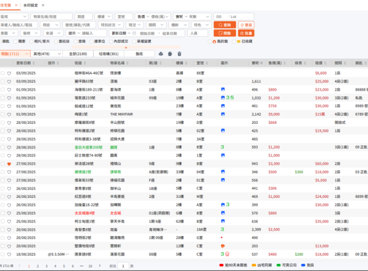The image size is (368, 271).
Task: Open photo icon for 電氣道233號 listing
Action: [223, 98]
